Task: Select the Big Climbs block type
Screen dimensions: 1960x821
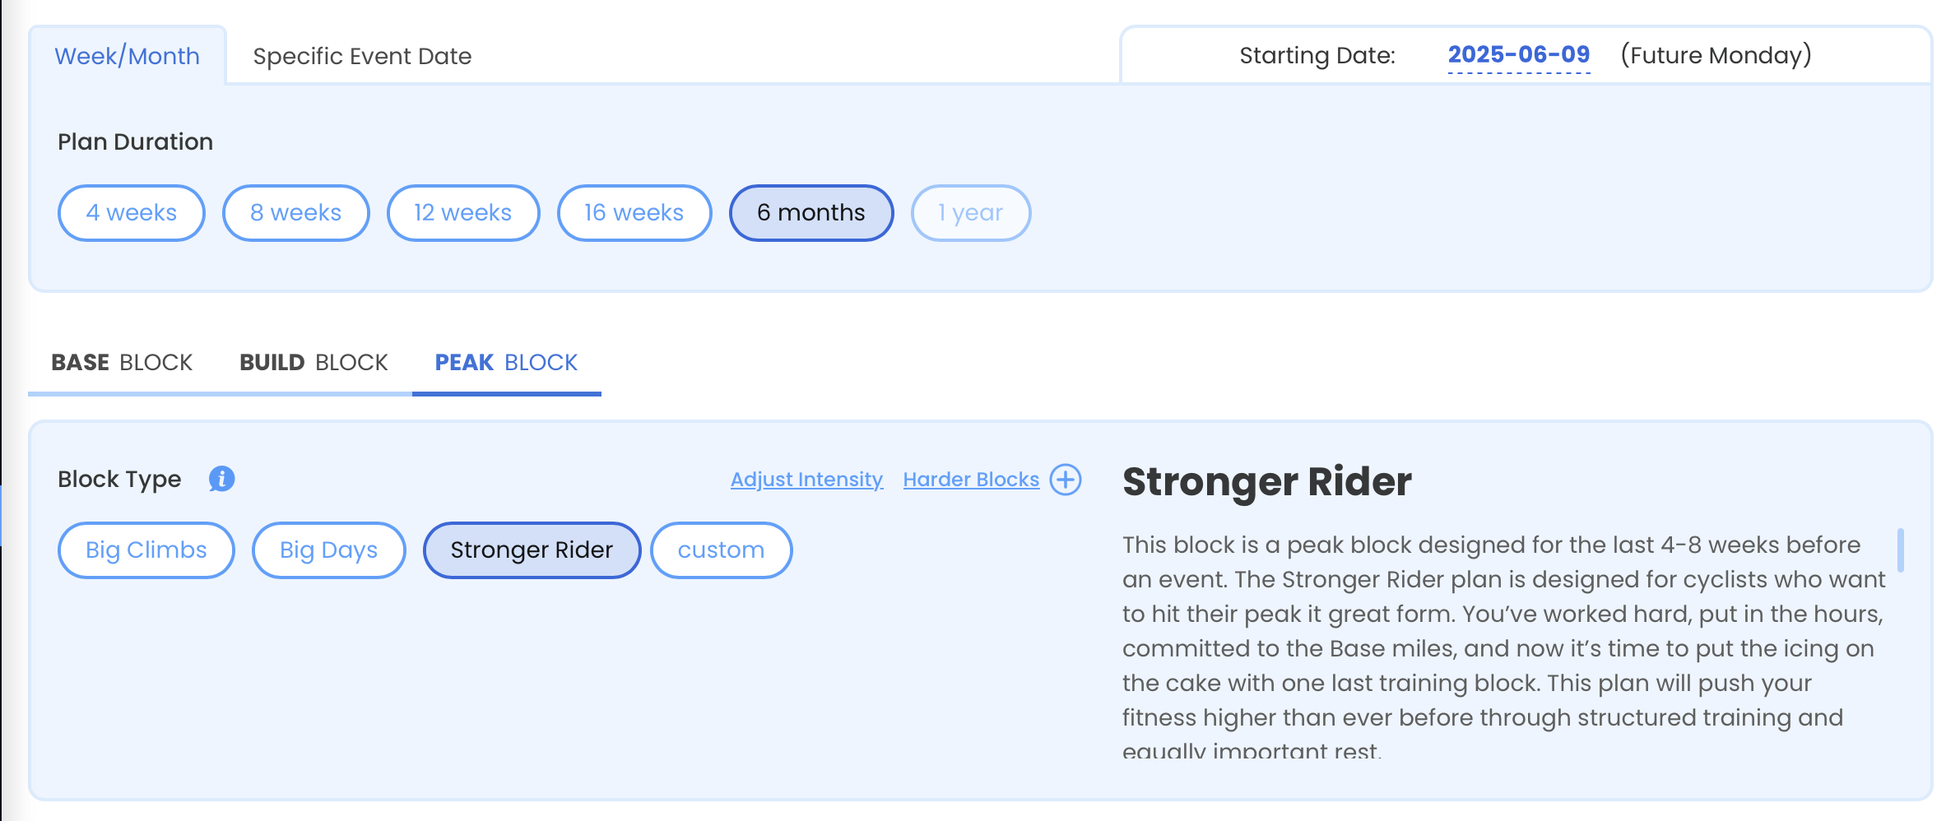Action: click(146, 550)
